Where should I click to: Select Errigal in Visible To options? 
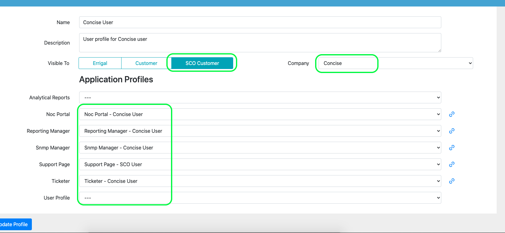point(100,63)
